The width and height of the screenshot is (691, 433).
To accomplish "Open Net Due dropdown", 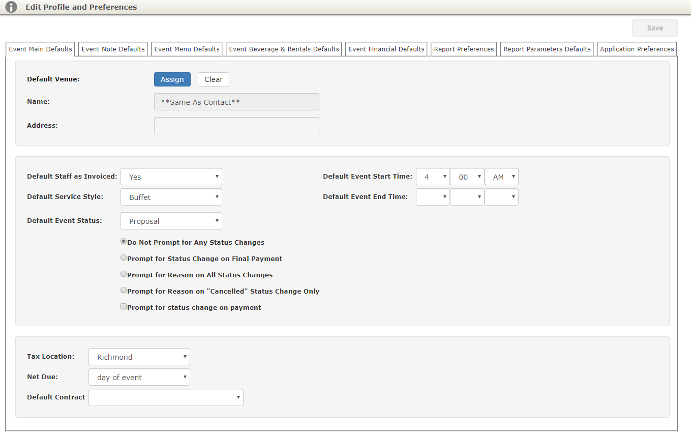I will tap(139, 377).
